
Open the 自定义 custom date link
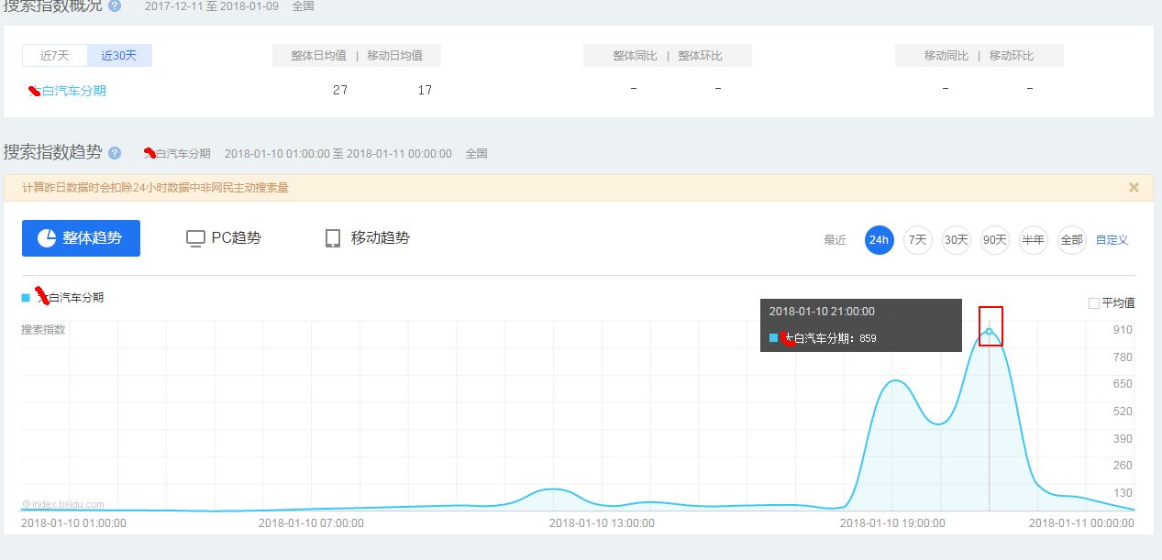(x=1112, y=240)
